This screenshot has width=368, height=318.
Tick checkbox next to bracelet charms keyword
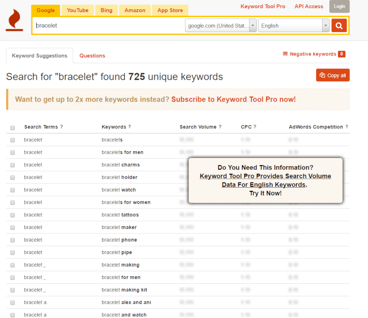click(x=12, y=165)
